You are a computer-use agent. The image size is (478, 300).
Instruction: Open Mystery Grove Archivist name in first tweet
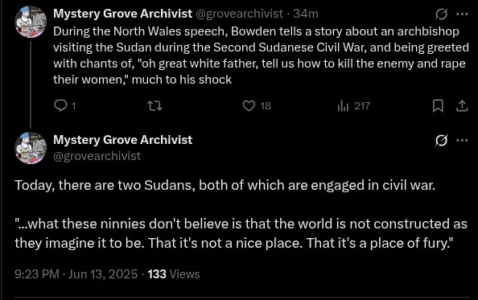[x=122, y=14]
